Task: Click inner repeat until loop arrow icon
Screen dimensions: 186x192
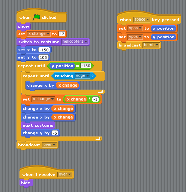Action: pos(101,92)
